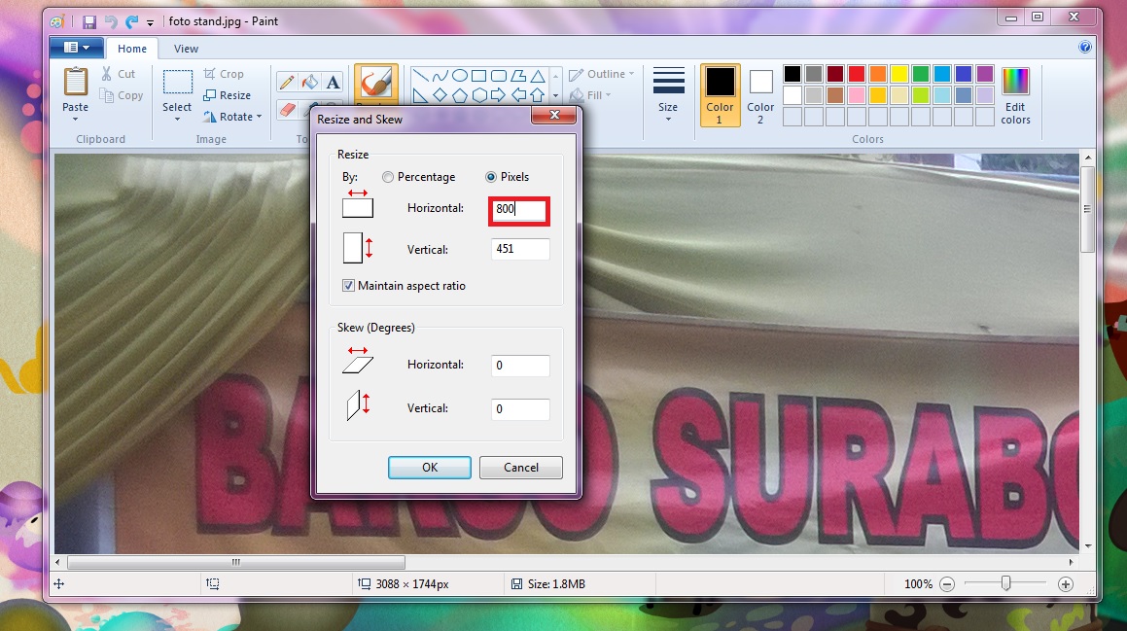The width and height of the screenshot is (1127, 631).
Task: Click the zoom slider handle
Action: coord(1006,583)
